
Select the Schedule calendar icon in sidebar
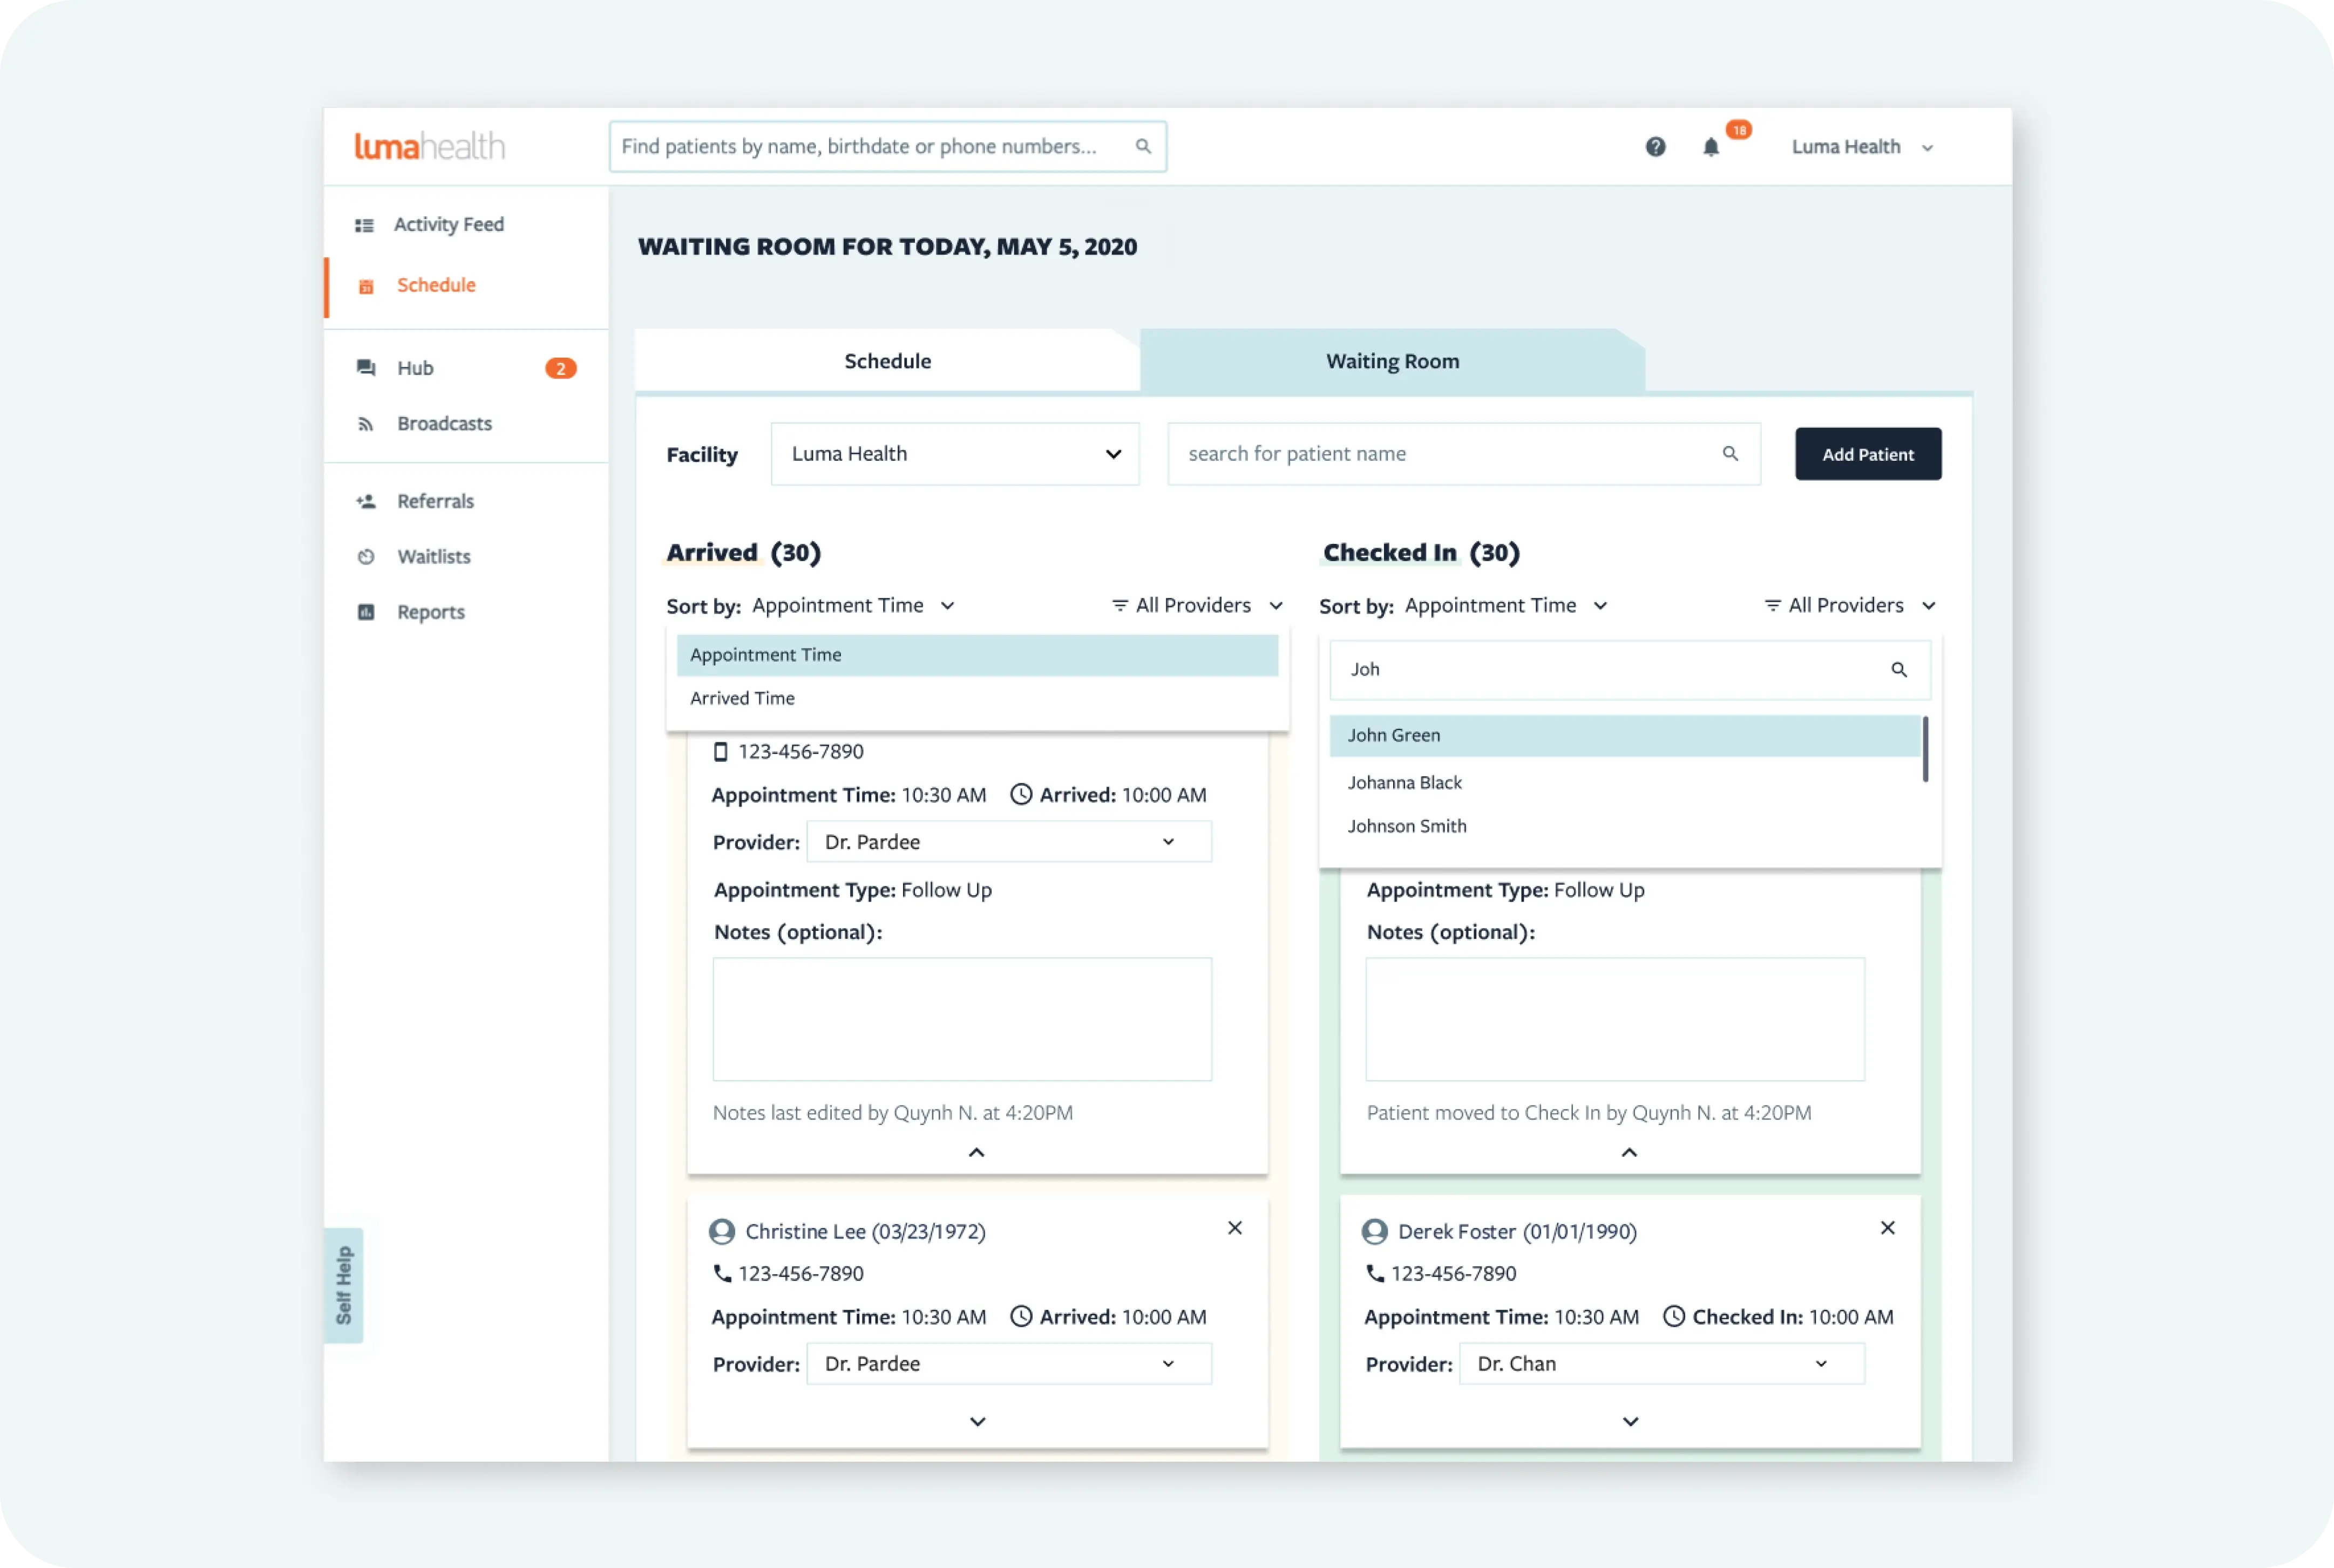point(365,286)
